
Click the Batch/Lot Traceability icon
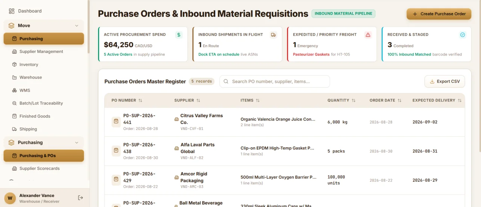tap(14, 103)
